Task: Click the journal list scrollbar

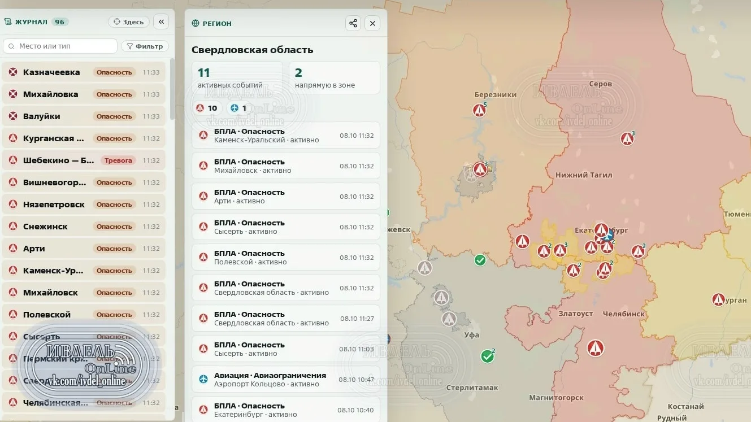Action: pos(172,89)
